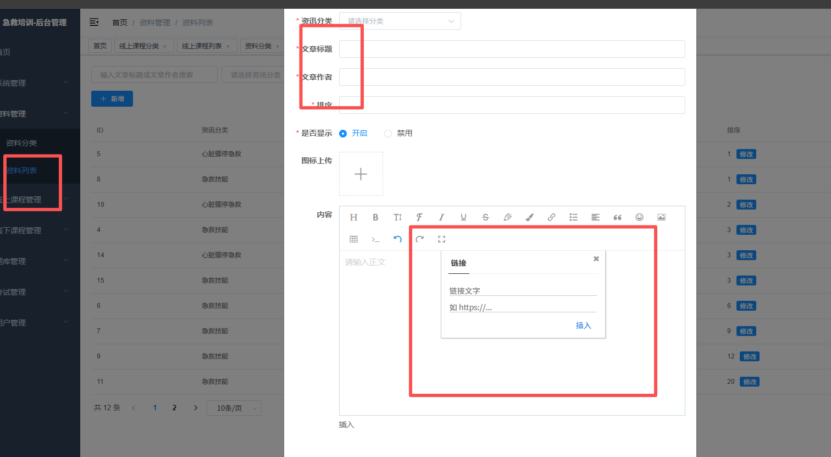The image size is (831, 457).
Task: Apply strikethrough formatting in the editor
Action: click(x=485, y=217)
